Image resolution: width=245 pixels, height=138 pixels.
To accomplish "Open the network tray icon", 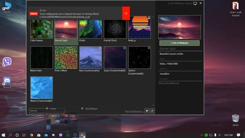I will coord(211,135).
